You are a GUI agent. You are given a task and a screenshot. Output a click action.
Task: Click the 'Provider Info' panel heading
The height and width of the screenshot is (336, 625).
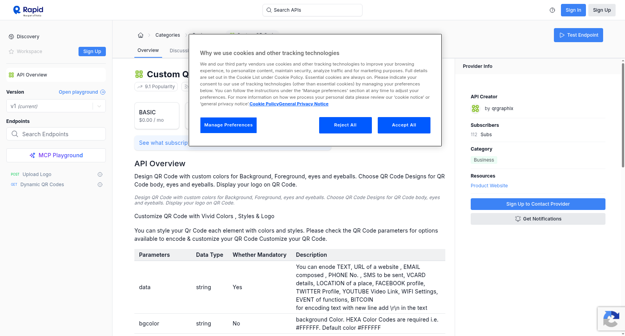click(x=477, y=66)
